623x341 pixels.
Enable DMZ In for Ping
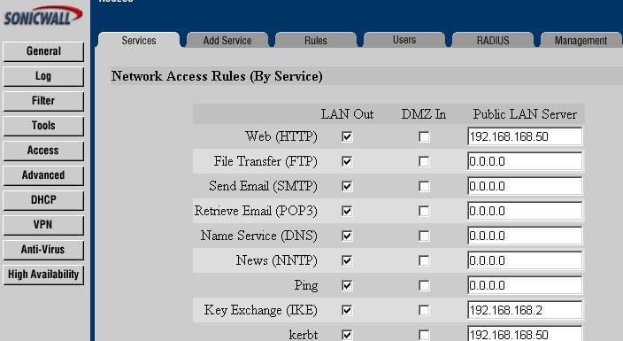[x=424, y=285]
